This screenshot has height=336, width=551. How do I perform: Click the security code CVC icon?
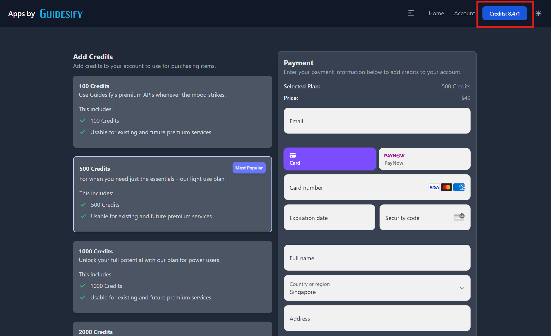459,217
